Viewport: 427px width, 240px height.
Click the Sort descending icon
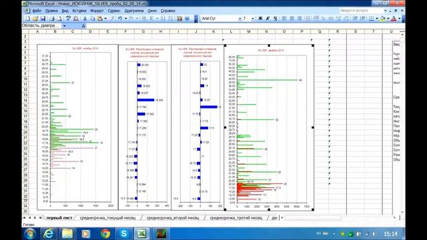point(171,19)
